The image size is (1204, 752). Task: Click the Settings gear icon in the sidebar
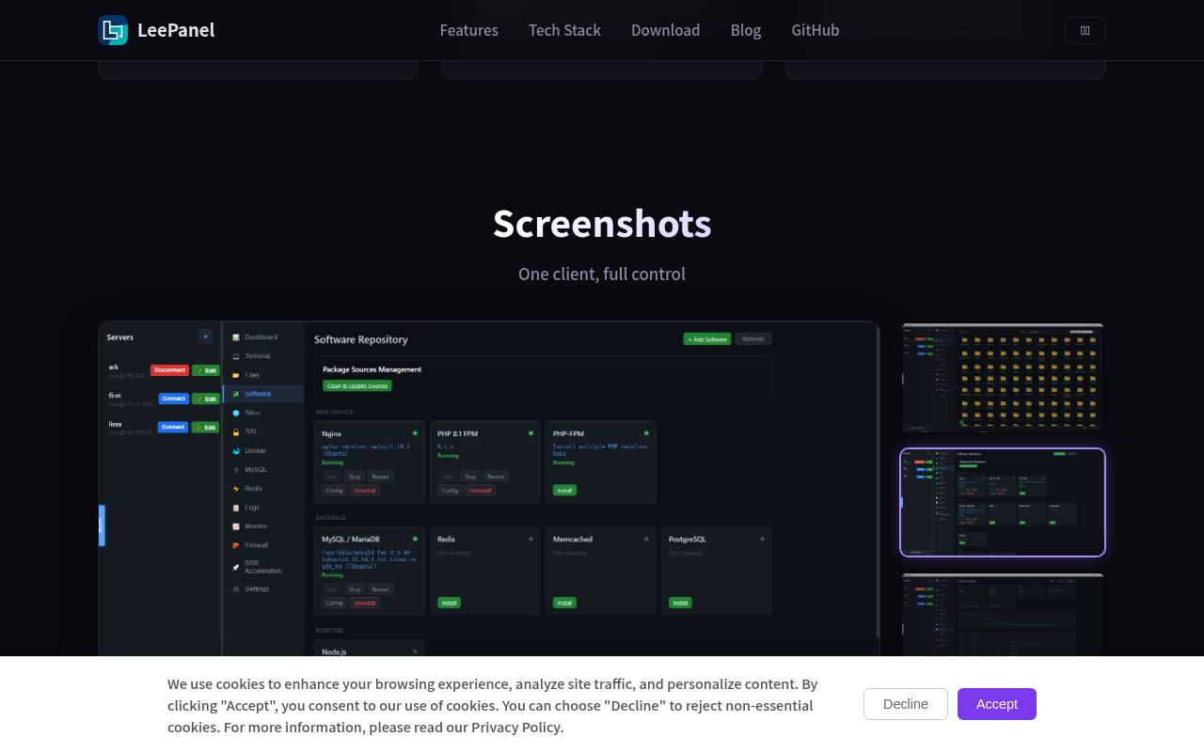[x=236, y=589]
